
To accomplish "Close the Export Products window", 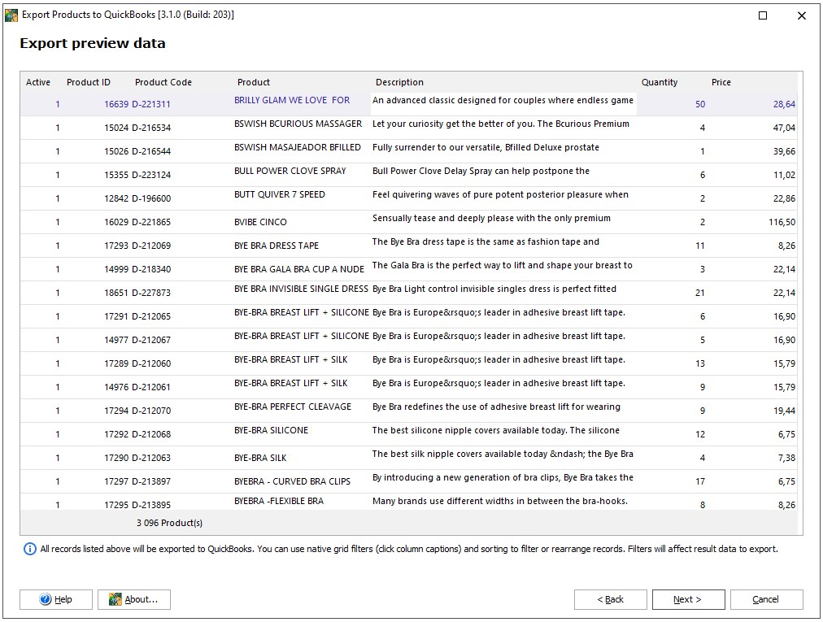I will 802,15.
